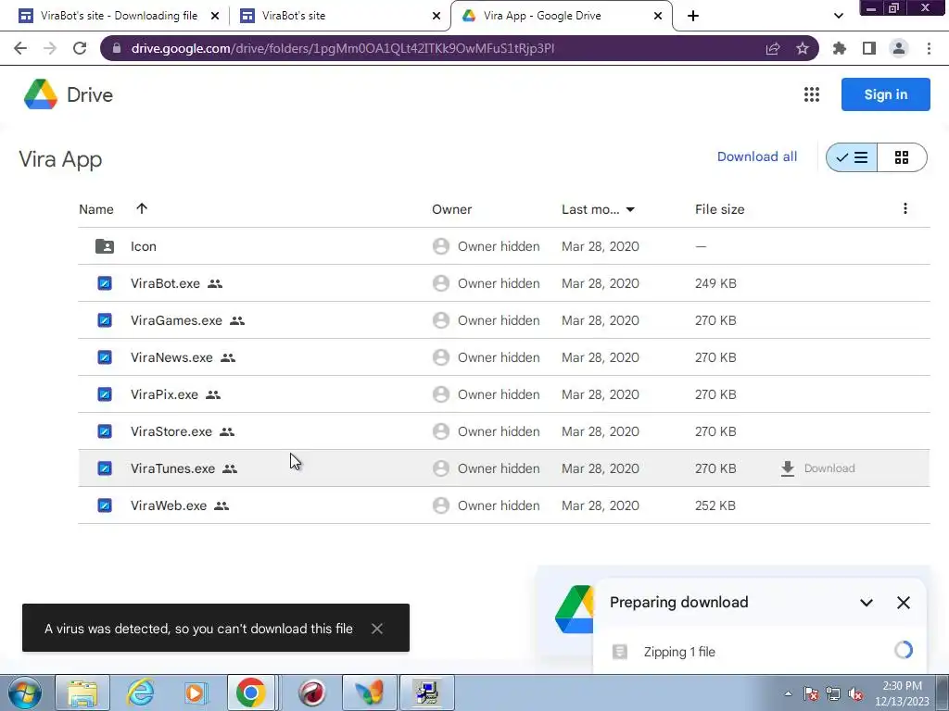
Task: Select the ViraStore.exe file name
Action: [x=171, y=431]
